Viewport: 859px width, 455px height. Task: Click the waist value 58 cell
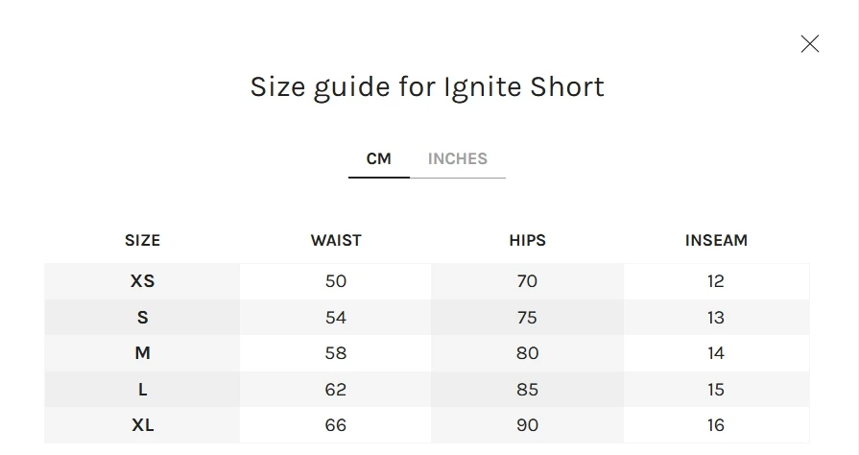coord(336,353)
